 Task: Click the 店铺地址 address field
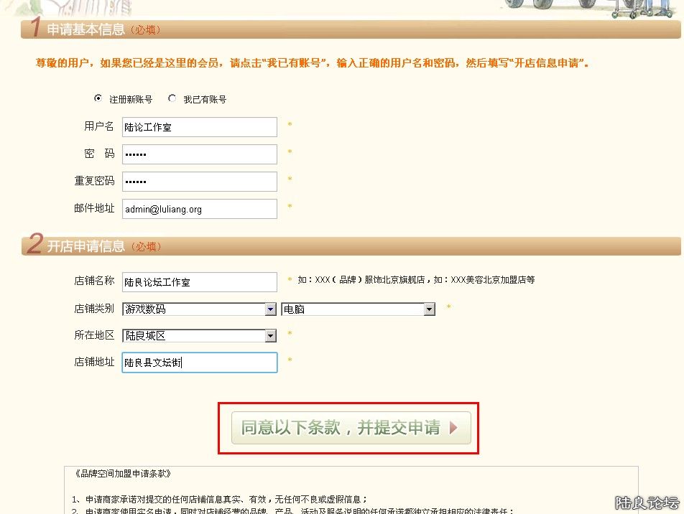[x=199, y=363]
